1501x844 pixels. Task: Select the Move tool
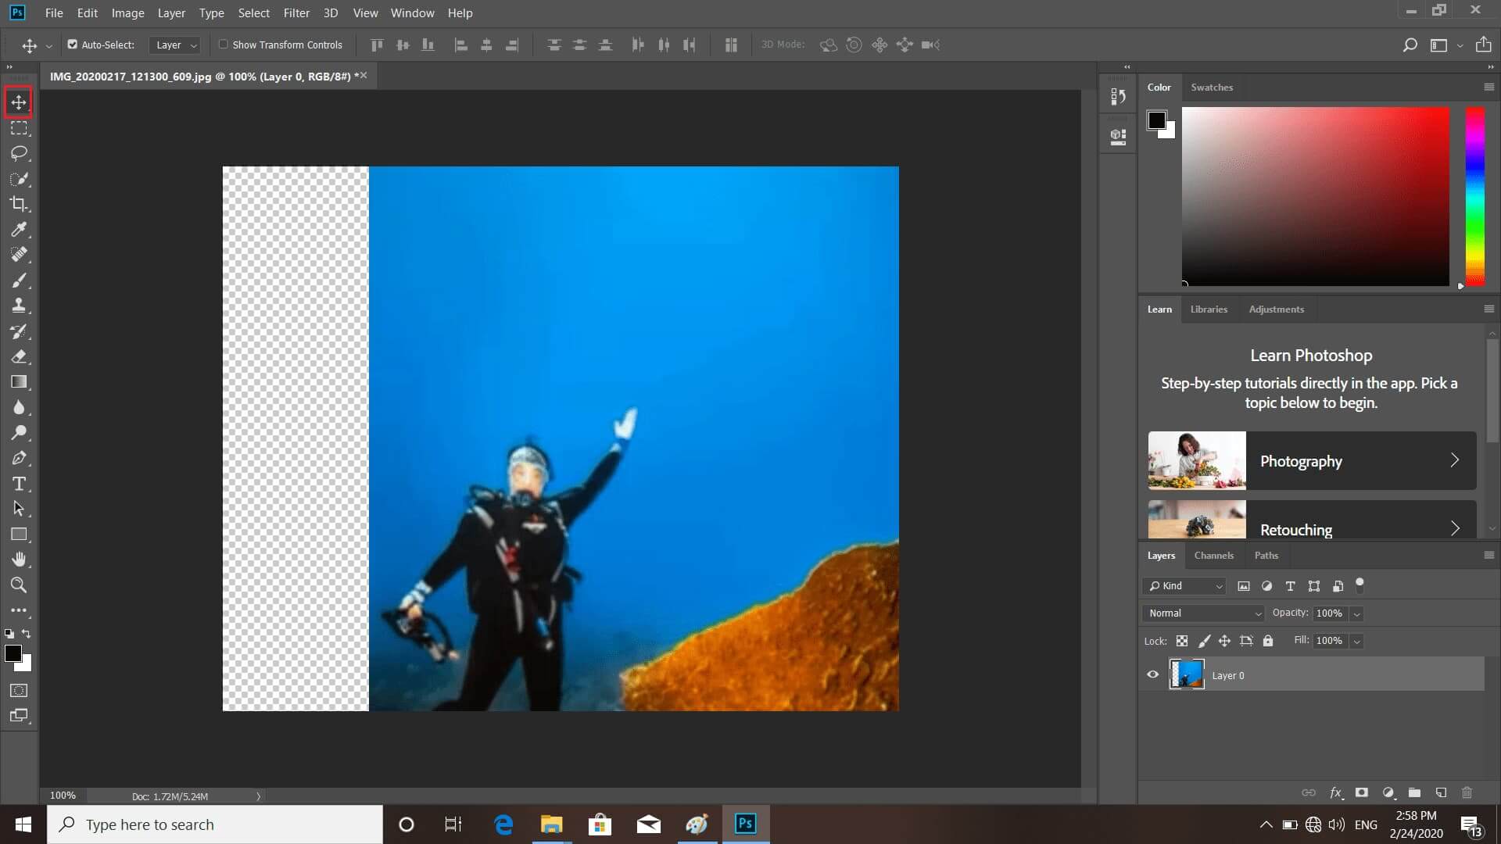coord(19,102)
